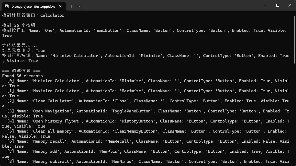Viewport: 296px width, 166px height.
Task: Minimize the terminal window
Action: tap(265, 5)
